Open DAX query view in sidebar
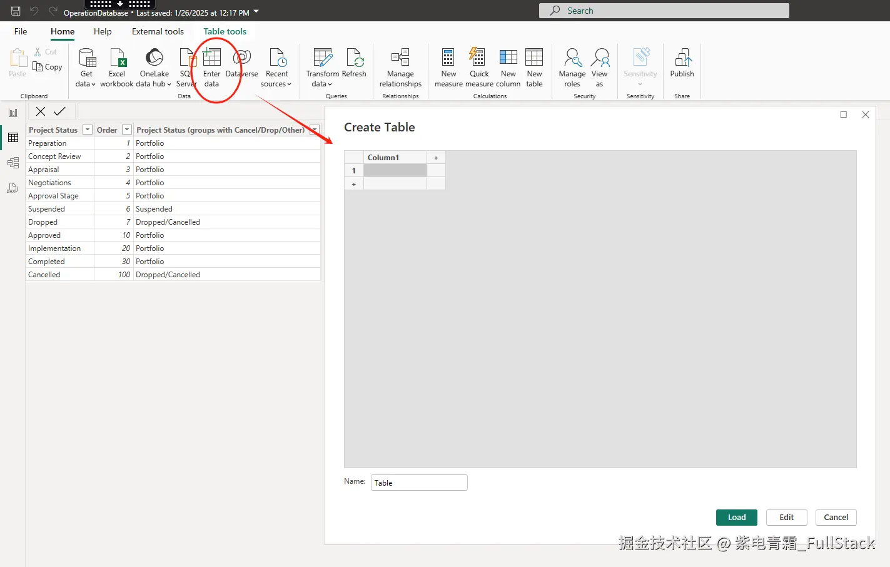 [x=13, y=188]
